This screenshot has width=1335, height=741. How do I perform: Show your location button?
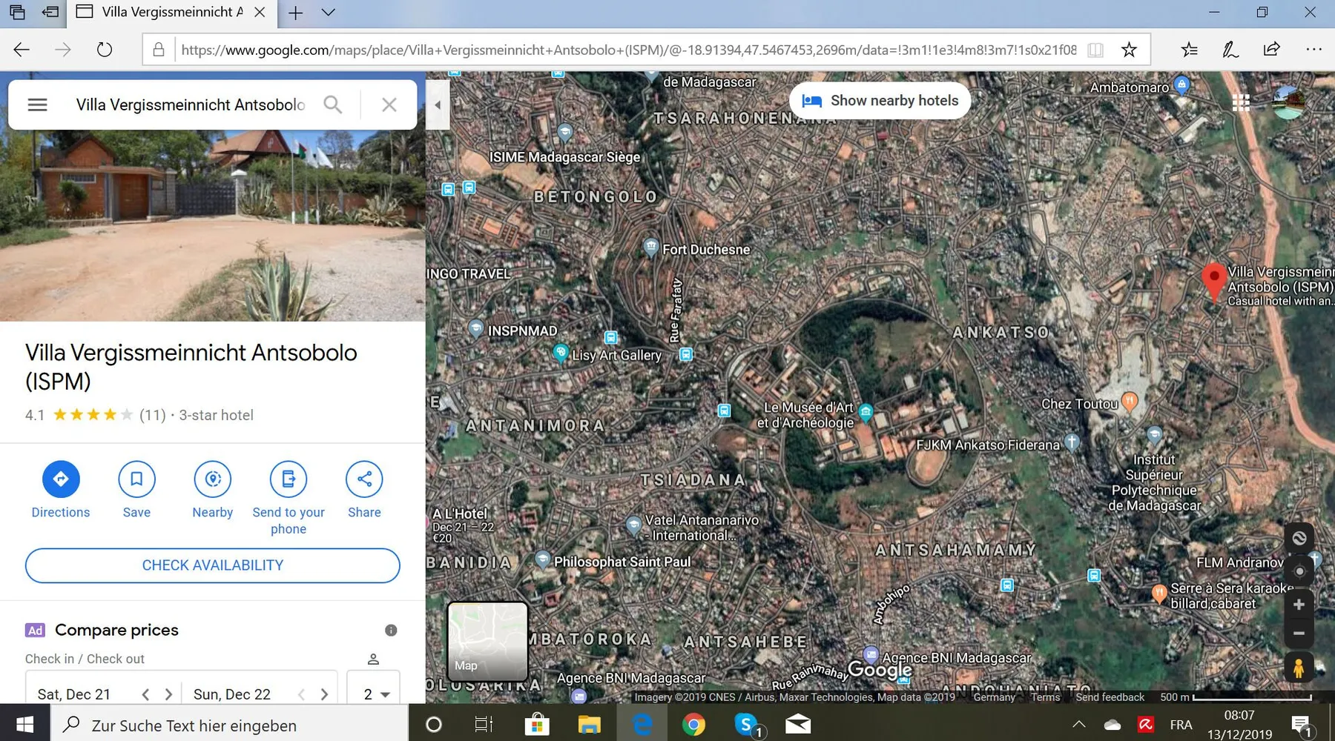pos(1299,571)
